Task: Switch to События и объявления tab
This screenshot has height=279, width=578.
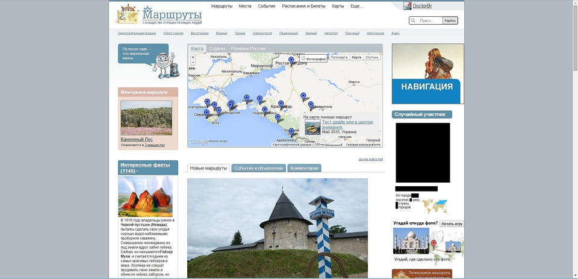Action: click(x=259, y=168)
